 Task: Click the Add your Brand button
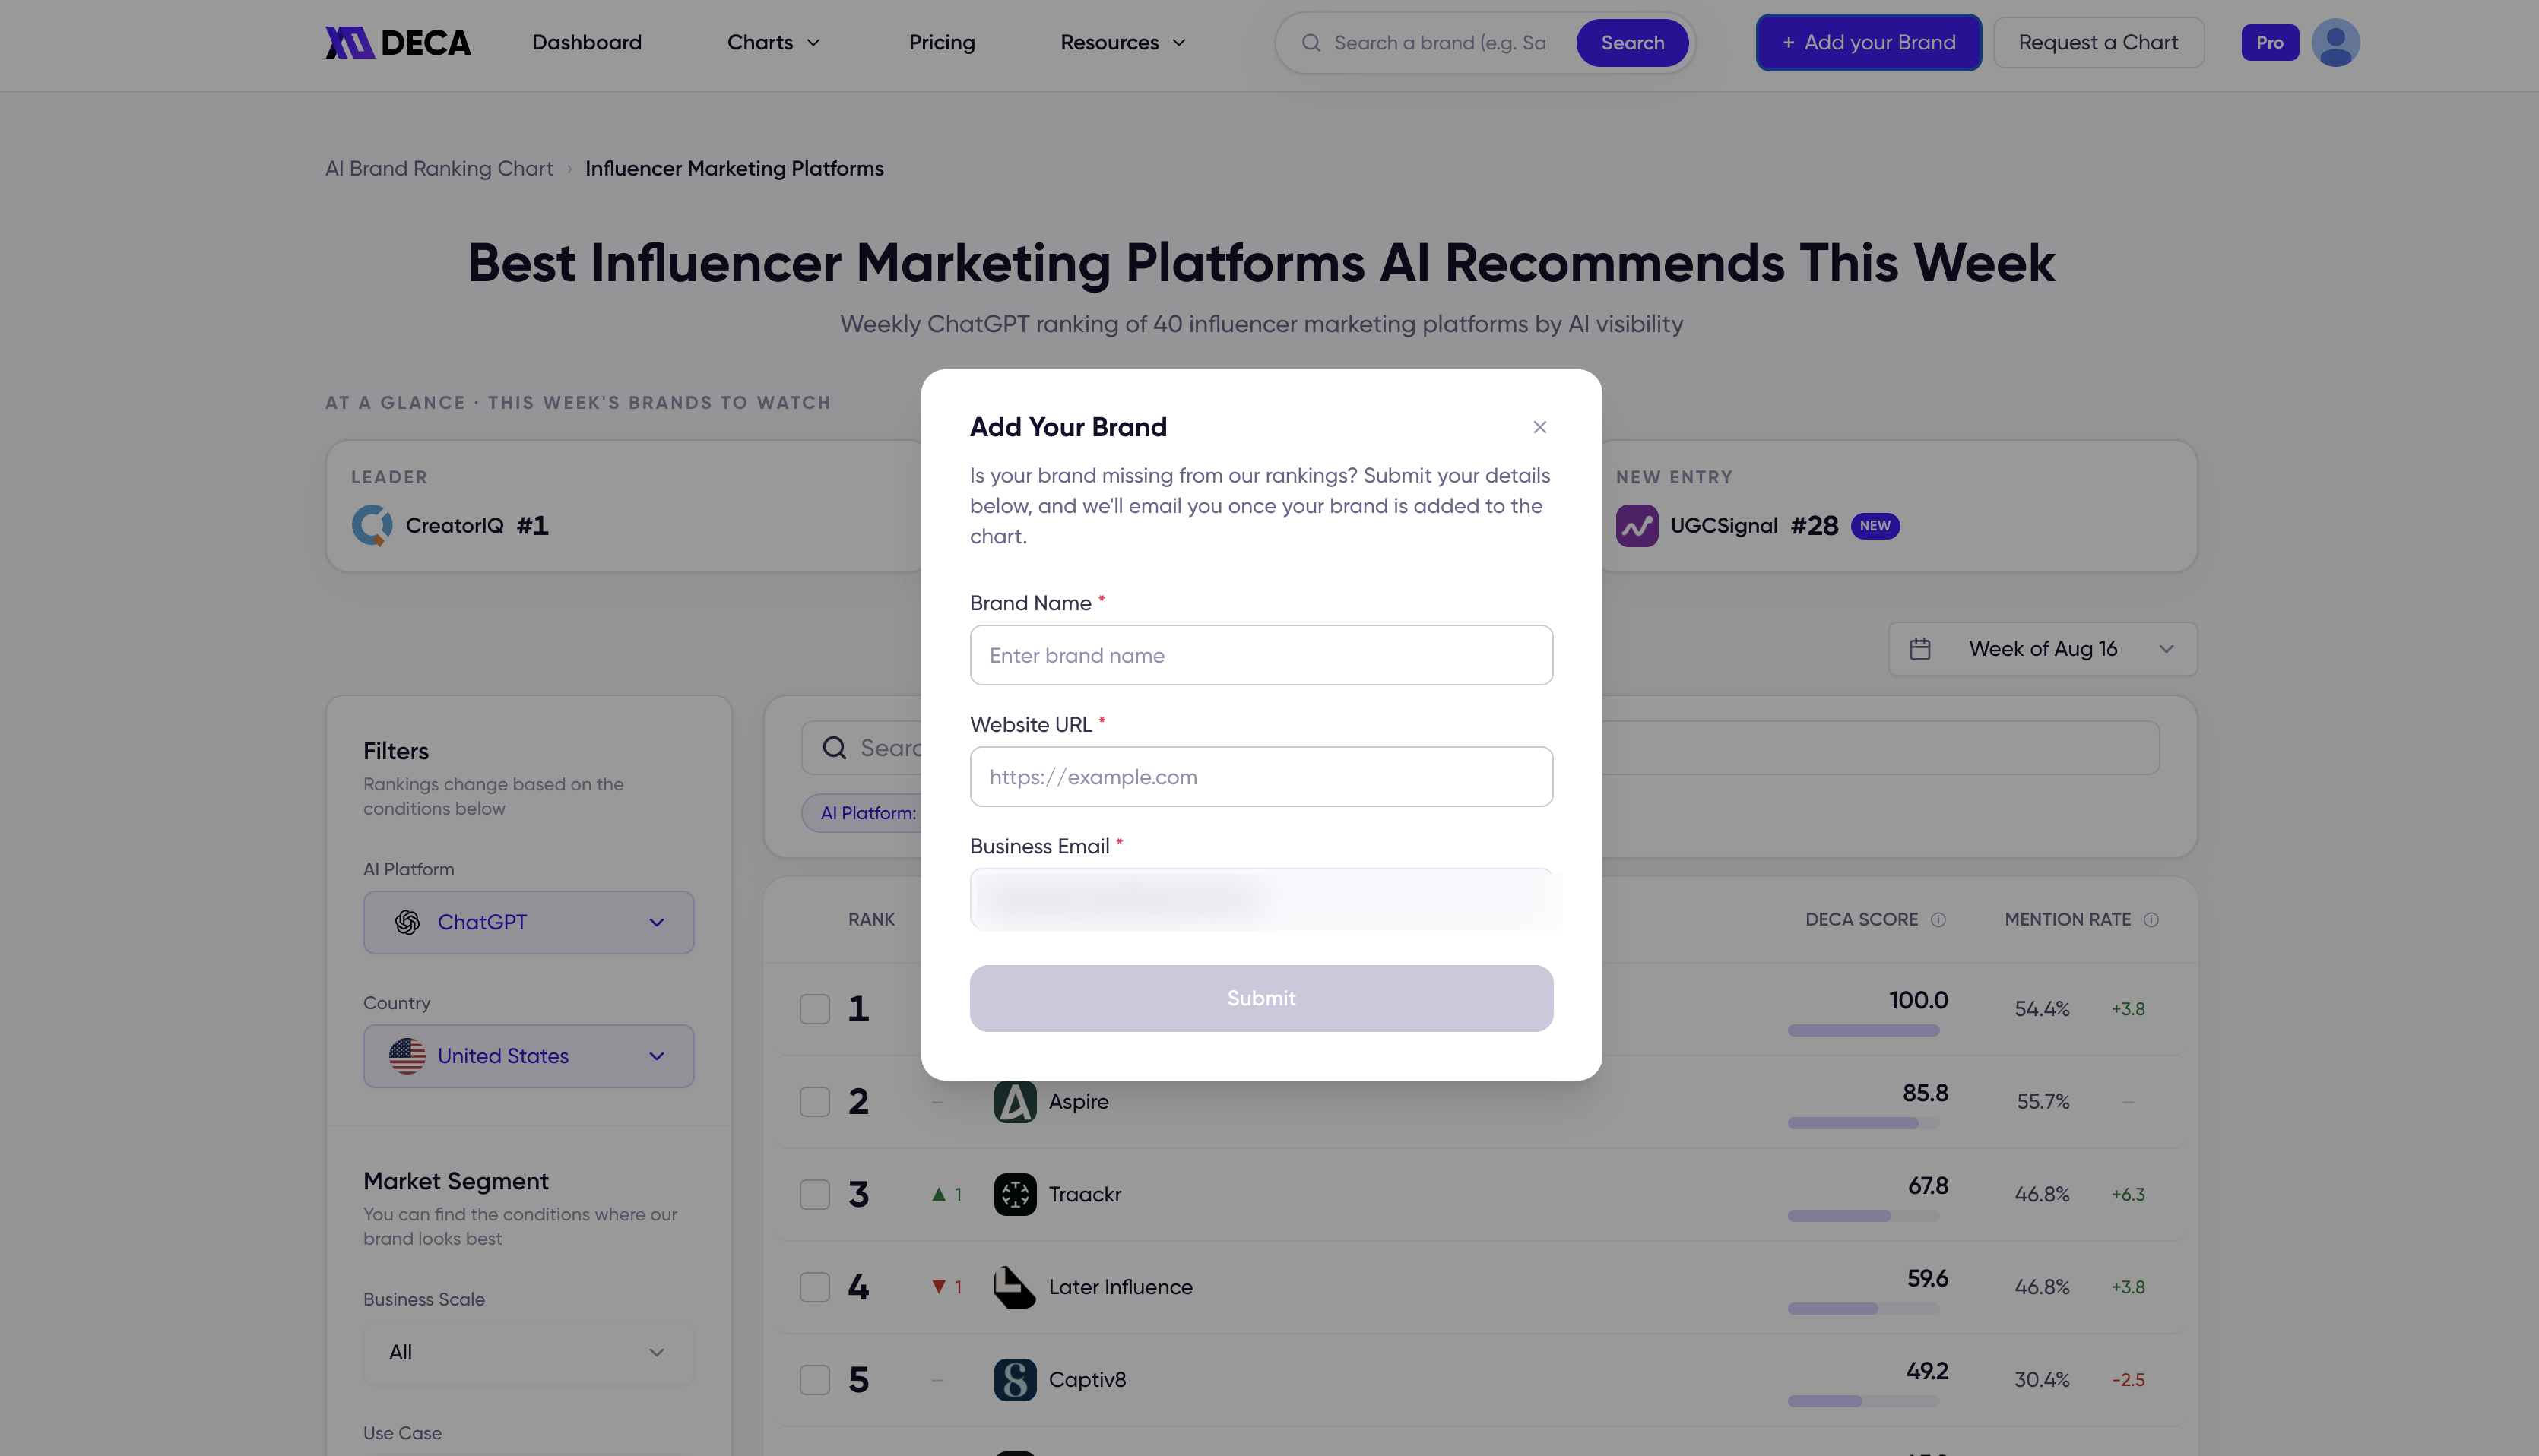[1868, 42]
